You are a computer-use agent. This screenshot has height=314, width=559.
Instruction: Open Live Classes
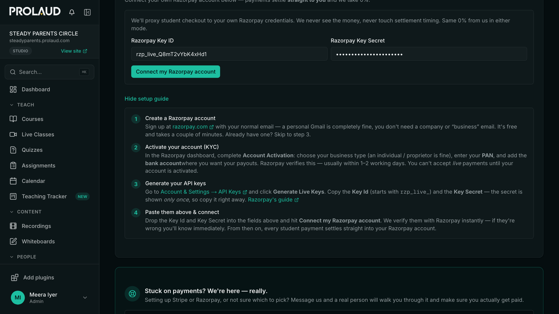[x=50, y=134]
